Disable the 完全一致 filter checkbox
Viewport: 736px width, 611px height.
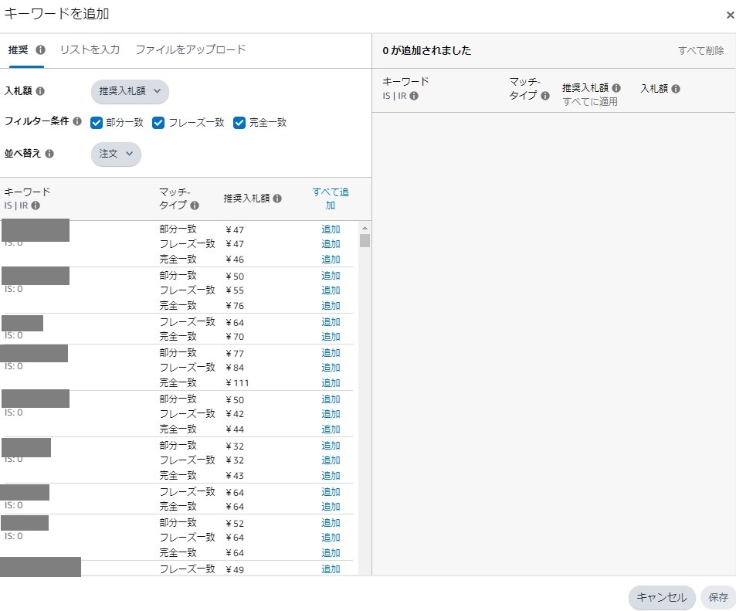(x=239, y=122)
